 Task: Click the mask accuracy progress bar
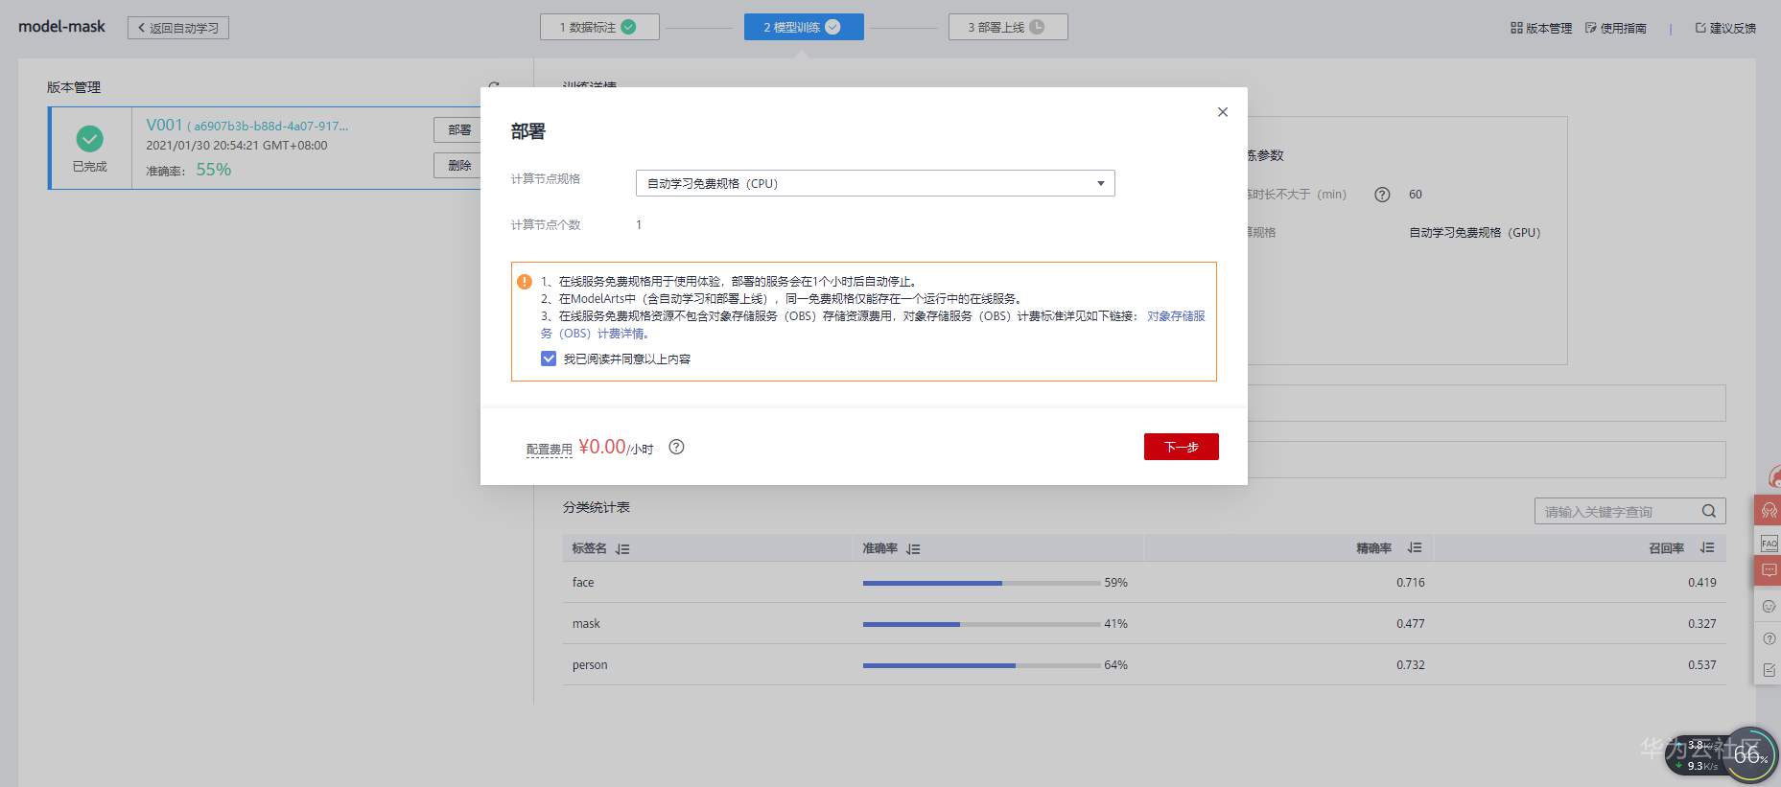981,624
